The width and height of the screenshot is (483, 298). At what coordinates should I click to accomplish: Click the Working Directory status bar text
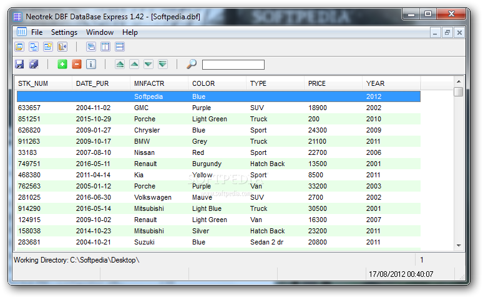pyautogui.click(x=76, y=260)
